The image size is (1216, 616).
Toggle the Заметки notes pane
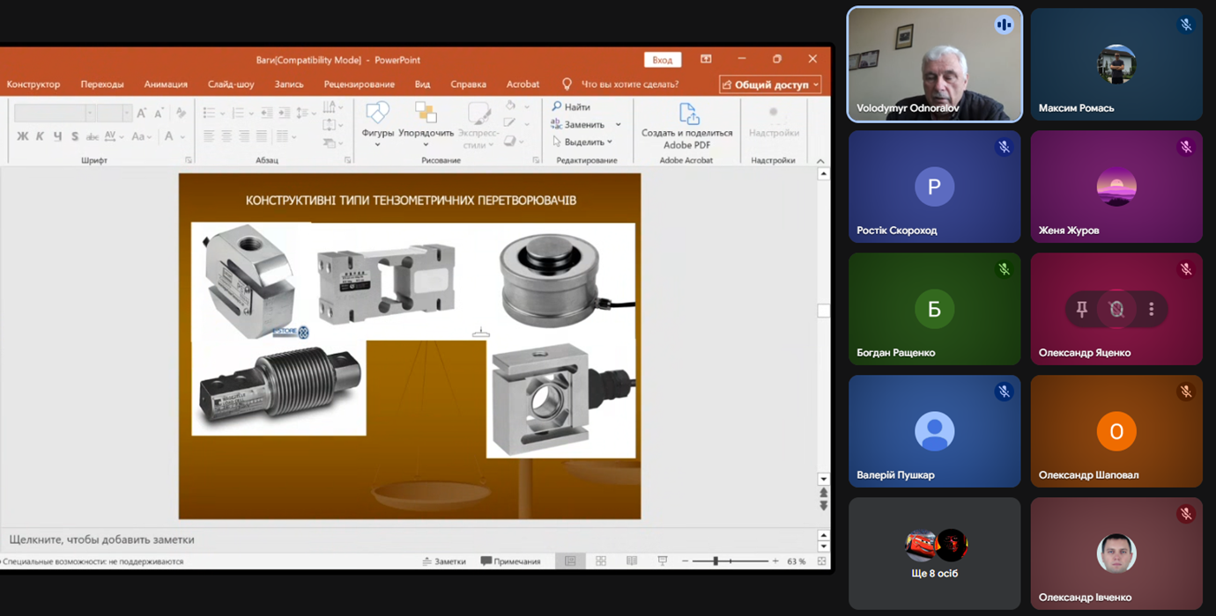[444, 561]
